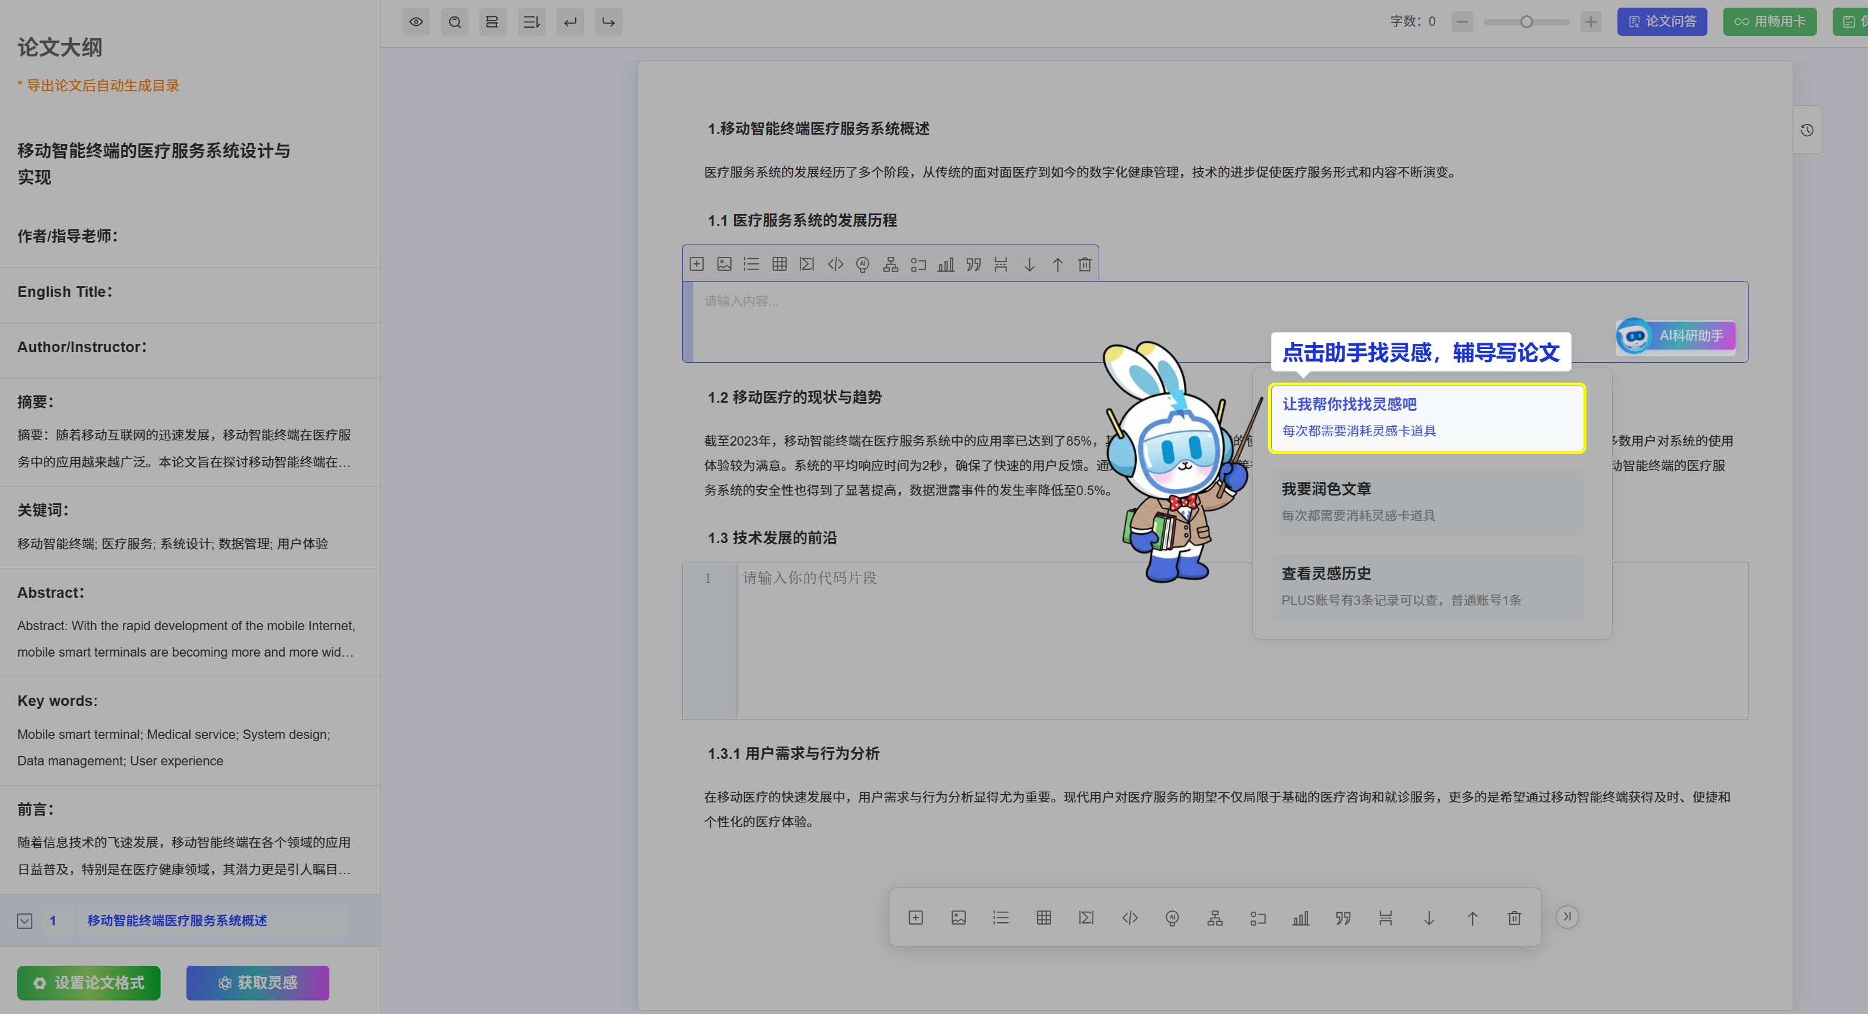Click the trash delete icon above the input box

click(1084, 265)
